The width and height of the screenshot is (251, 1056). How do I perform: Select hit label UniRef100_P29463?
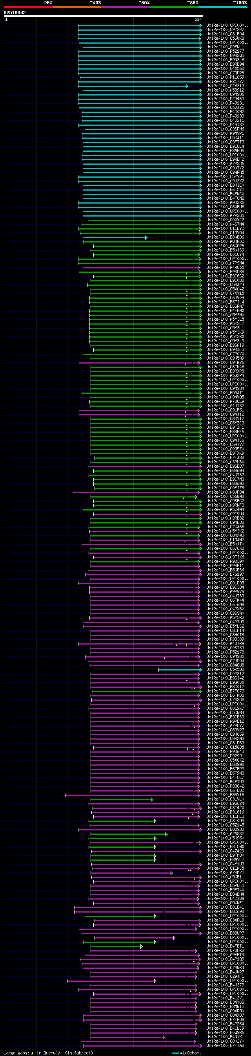225,99
